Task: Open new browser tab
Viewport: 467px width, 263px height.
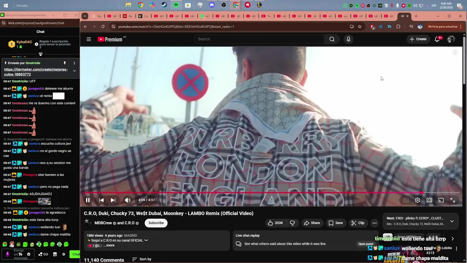Action: coord(416,16)
